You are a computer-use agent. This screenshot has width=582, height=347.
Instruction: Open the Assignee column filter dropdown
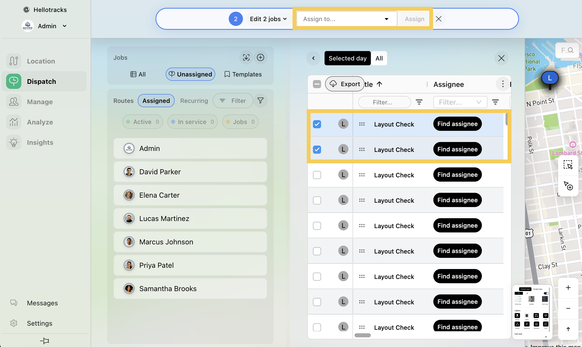(x=460, y=102)
